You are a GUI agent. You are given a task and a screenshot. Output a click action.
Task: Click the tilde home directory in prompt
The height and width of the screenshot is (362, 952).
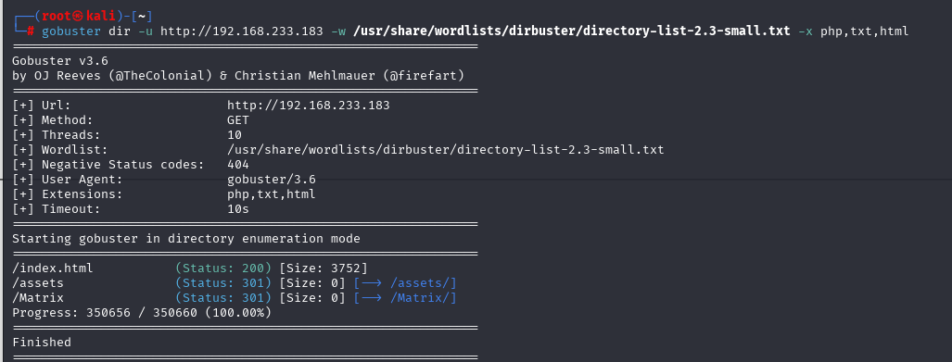pyautogui.click(x=142, y=16)
